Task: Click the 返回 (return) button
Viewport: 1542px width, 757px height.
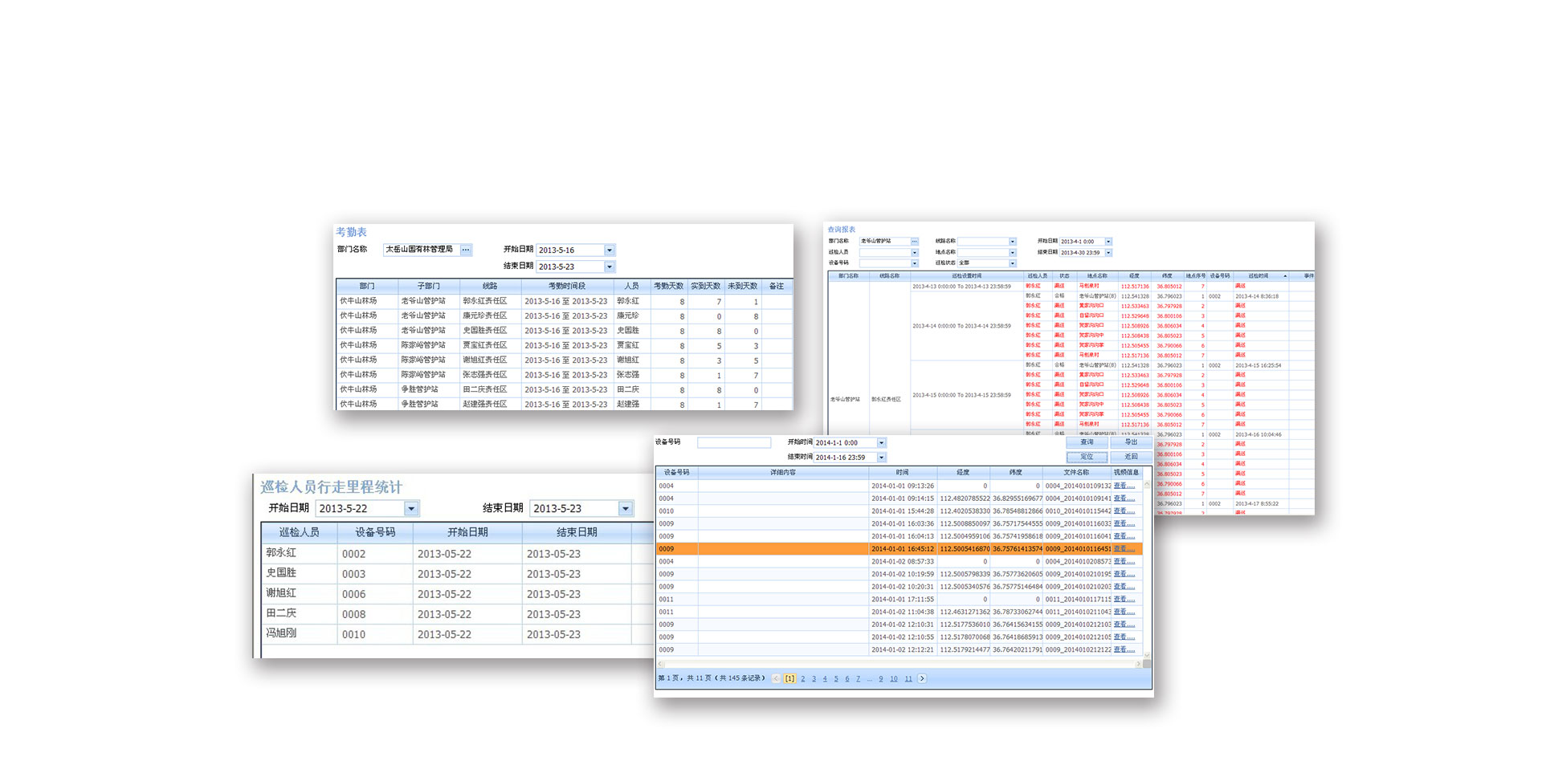Action: coord(1131,457)
